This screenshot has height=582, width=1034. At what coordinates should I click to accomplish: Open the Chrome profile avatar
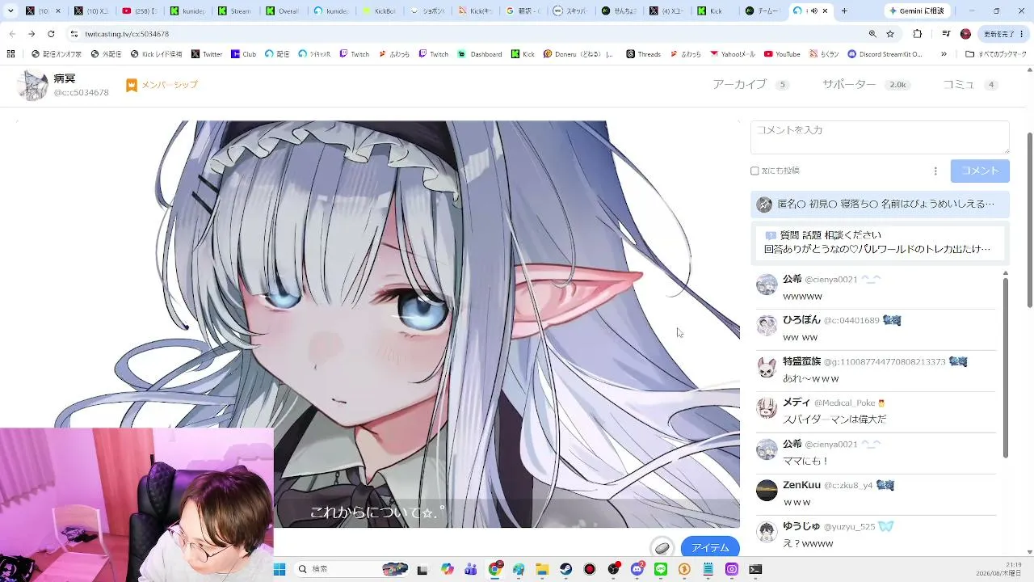click(x=965, y=34)
